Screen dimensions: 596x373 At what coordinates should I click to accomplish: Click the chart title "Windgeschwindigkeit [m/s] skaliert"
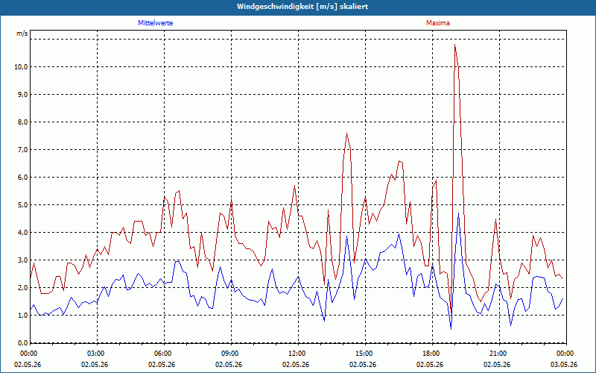(302, 7)
